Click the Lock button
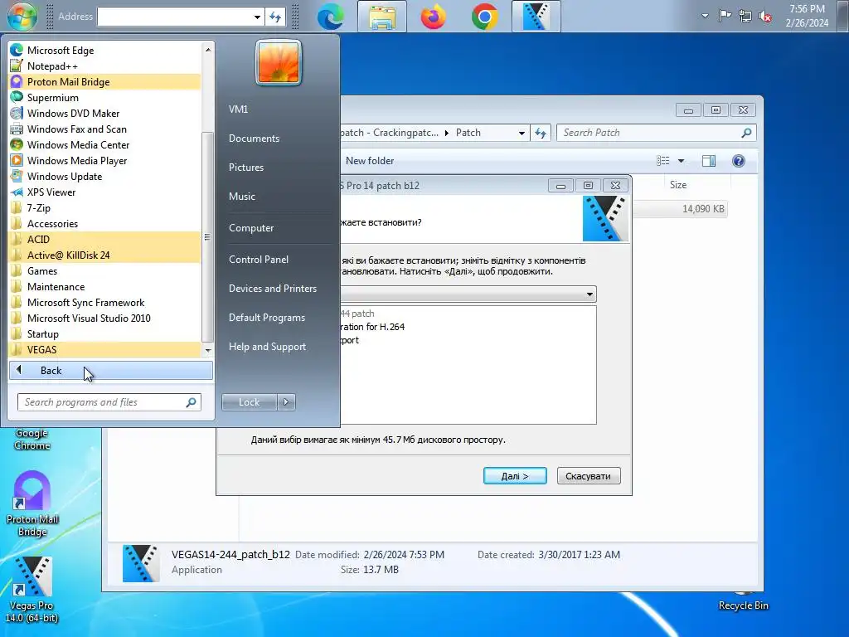This screenshot has height=637, width=849. click(x=249, y=402)
